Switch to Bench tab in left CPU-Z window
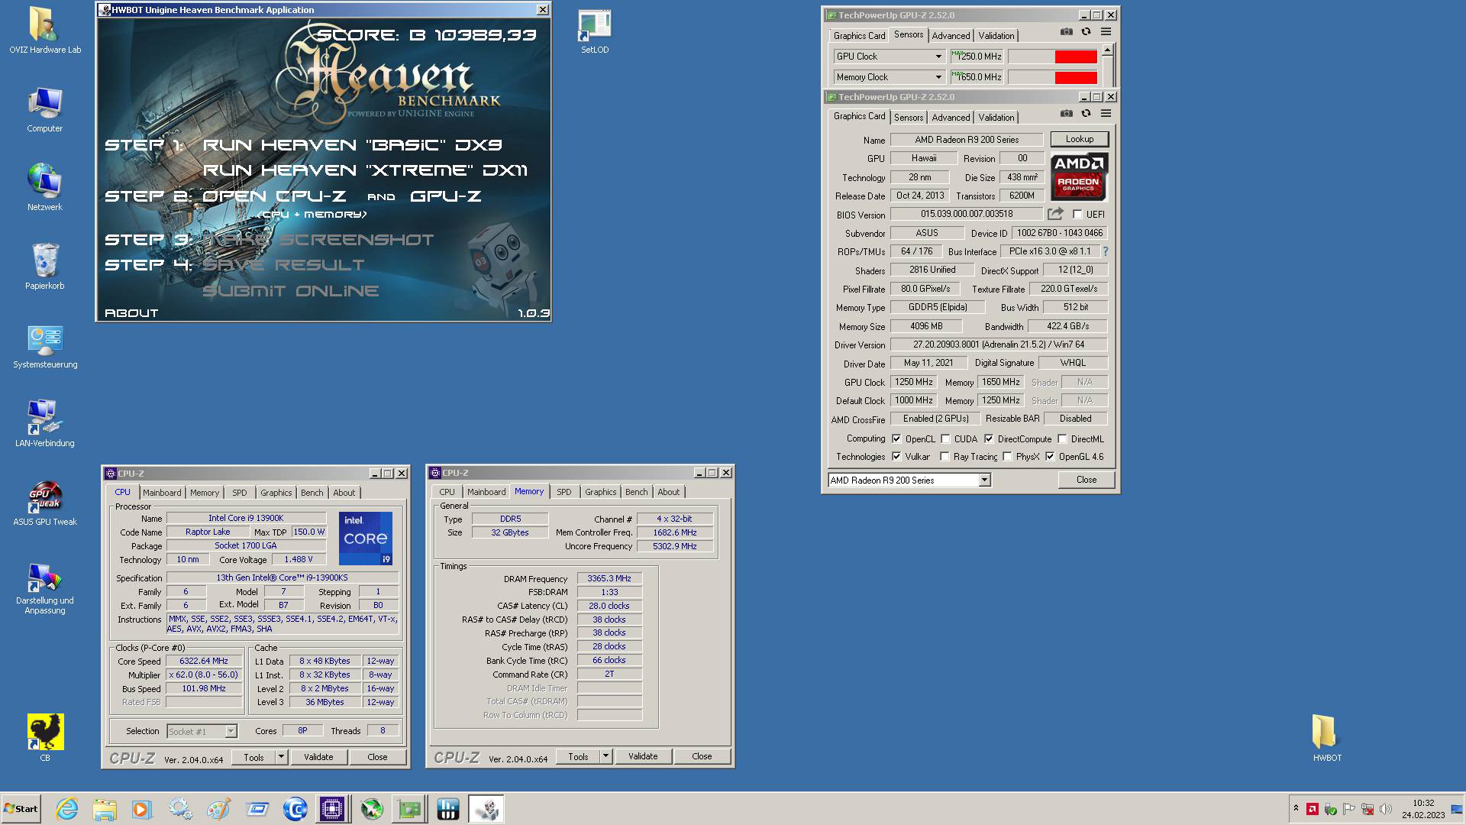The width and height of the screenshot is (1466, 825). point(312,493)
